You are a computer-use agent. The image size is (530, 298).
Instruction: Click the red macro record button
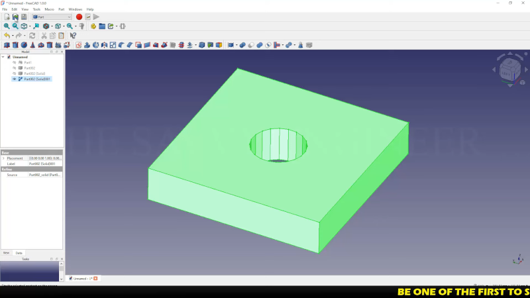tap(79, 17)
